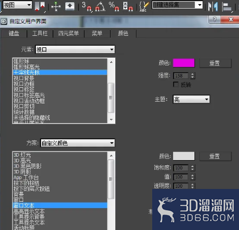Image resolution: width=239 pixels, height=230 pixels.
Task: Click the 强度 spinner arrows
Action: pyautogui.click(x=192, y=76)
